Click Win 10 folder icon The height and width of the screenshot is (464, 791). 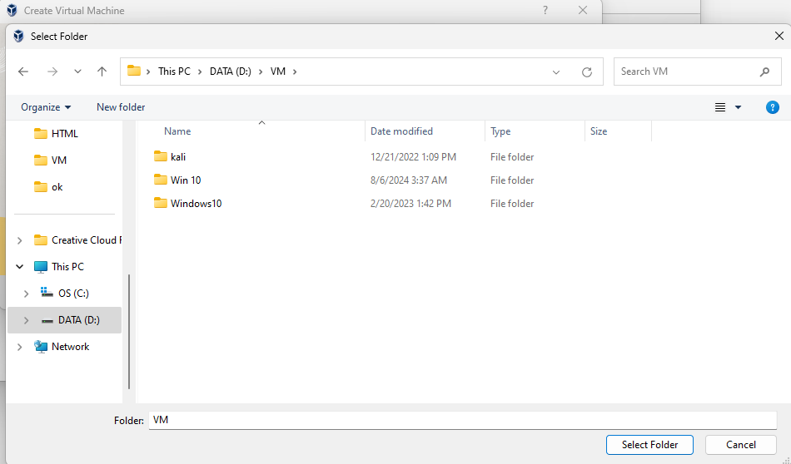tap(161, 180)
